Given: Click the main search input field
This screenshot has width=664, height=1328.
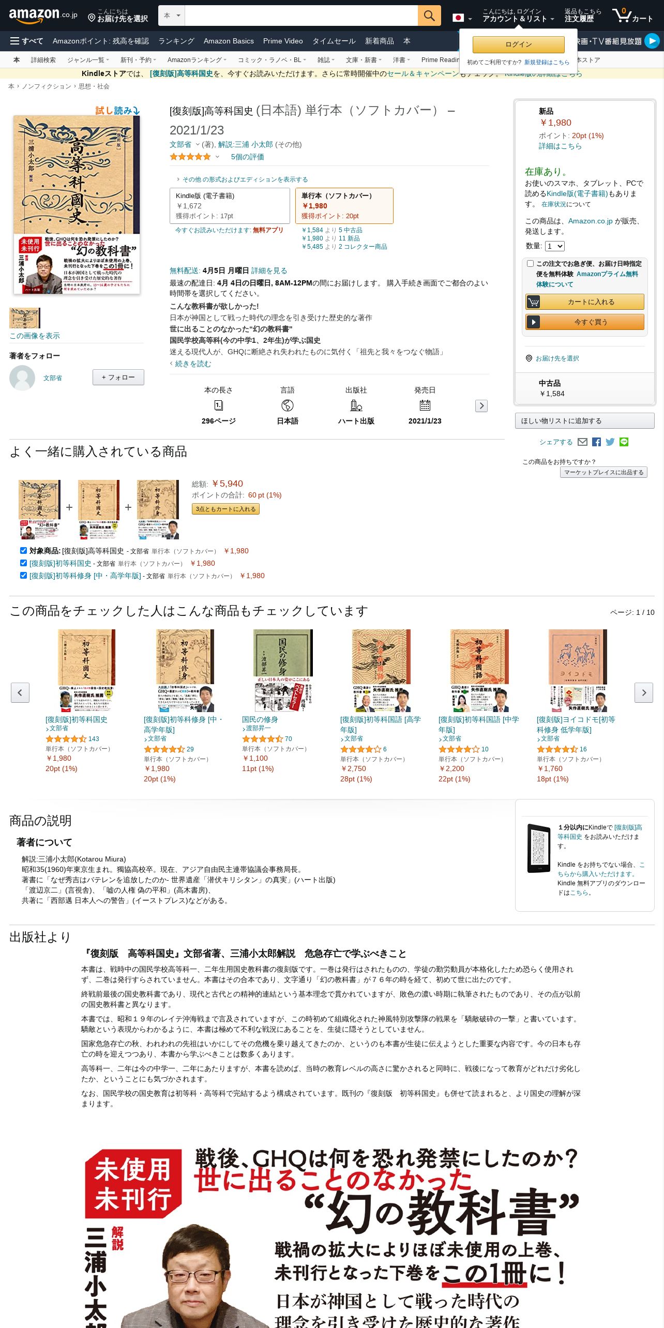Looking at the screenshot, I should point(301,16).
